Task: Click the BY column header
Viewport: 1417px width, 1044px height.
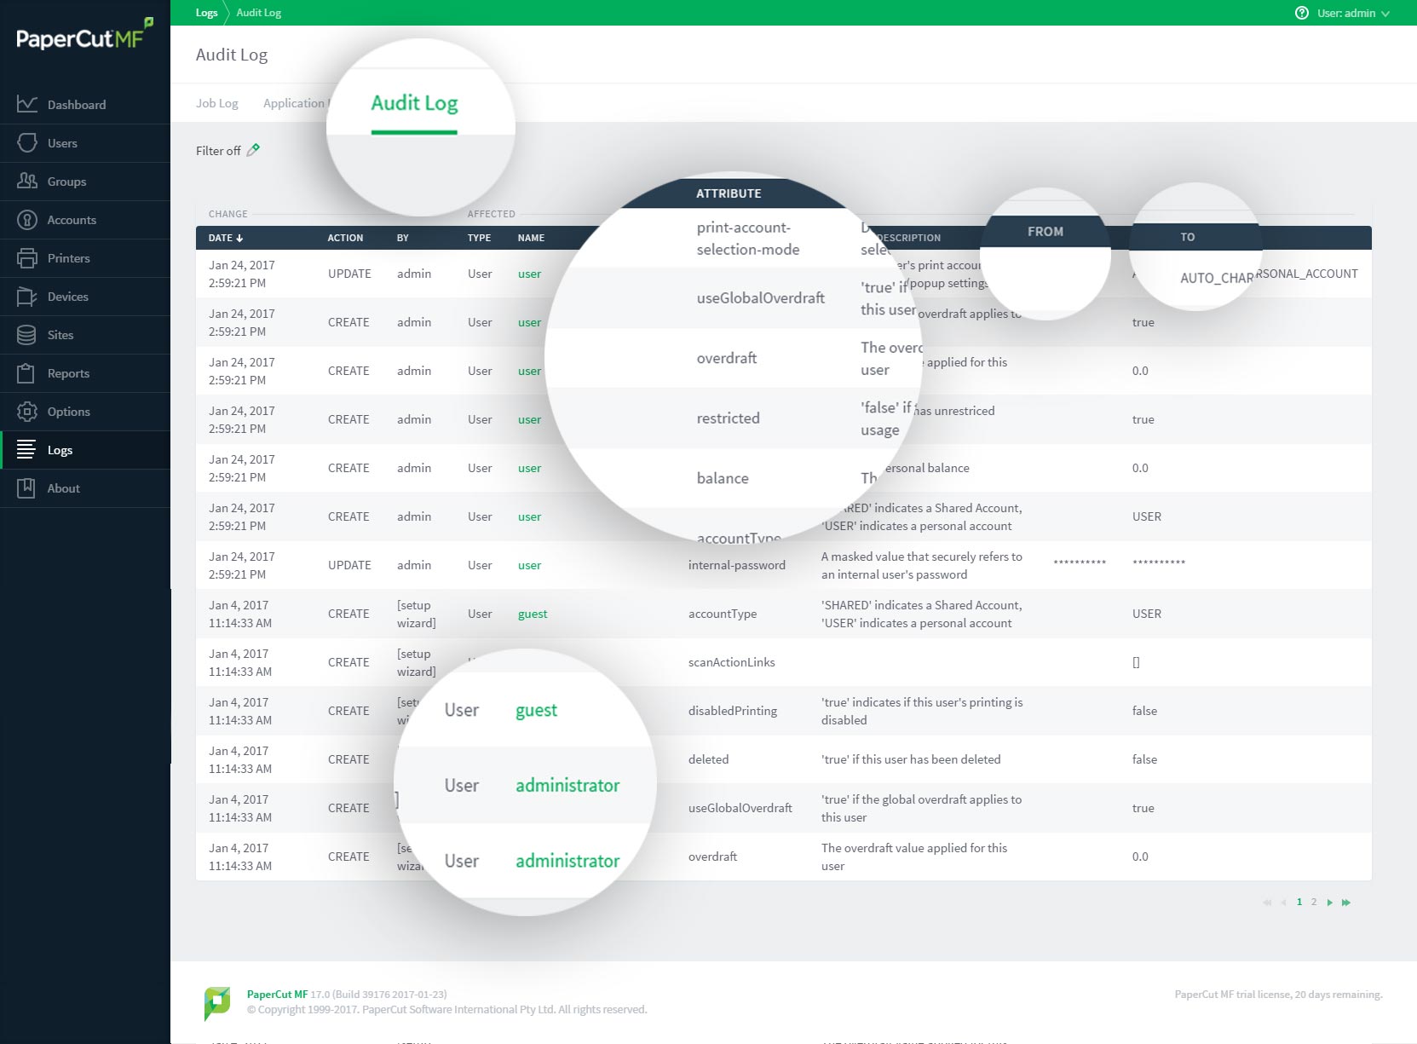Action: pyautogui.click(x=403, y=238)
